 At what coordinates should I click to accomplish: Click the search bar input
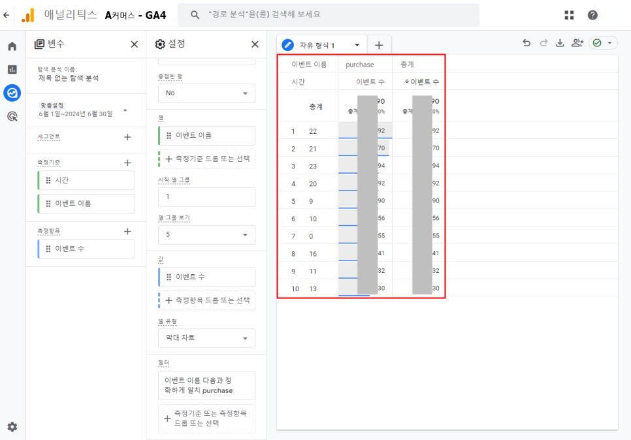point(329,15)
